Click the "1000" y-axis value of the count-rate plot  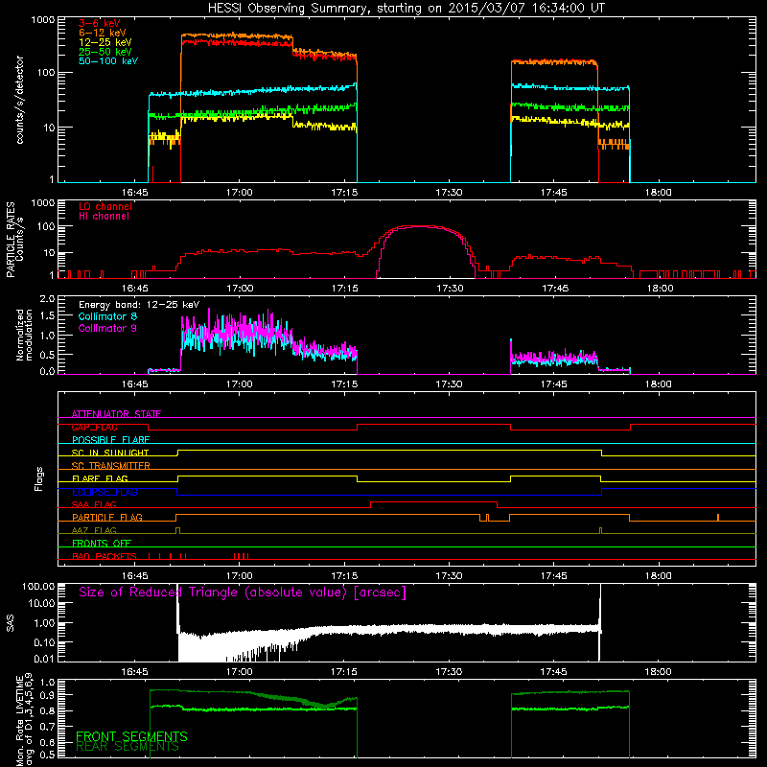point(43,20)
